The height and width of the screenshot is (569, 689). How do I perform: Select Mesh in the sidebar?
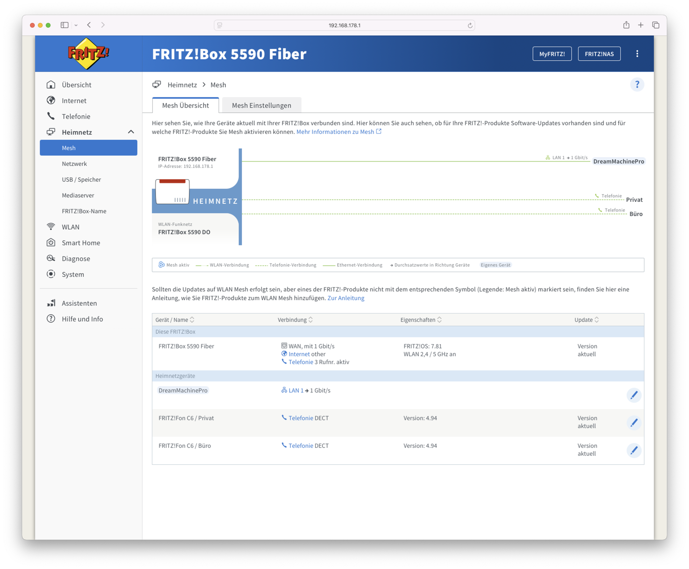tap(89, 148)
